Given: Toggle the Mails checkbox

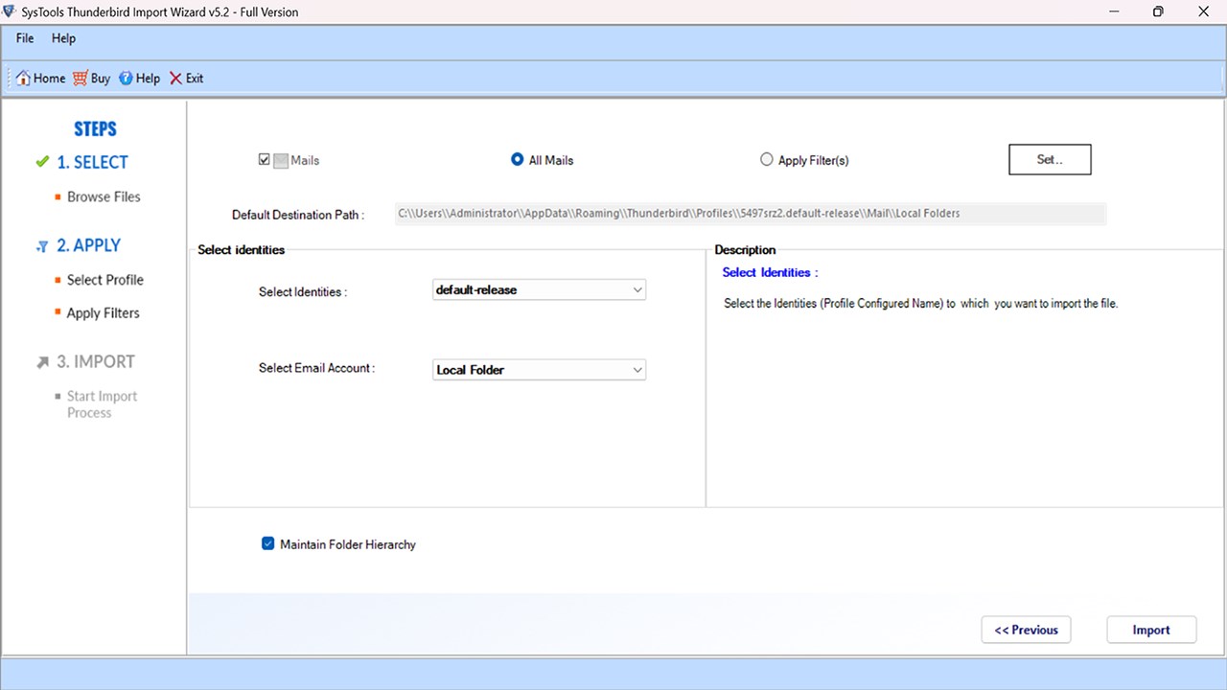Looking at the screenshot, I should click(265, 160).
